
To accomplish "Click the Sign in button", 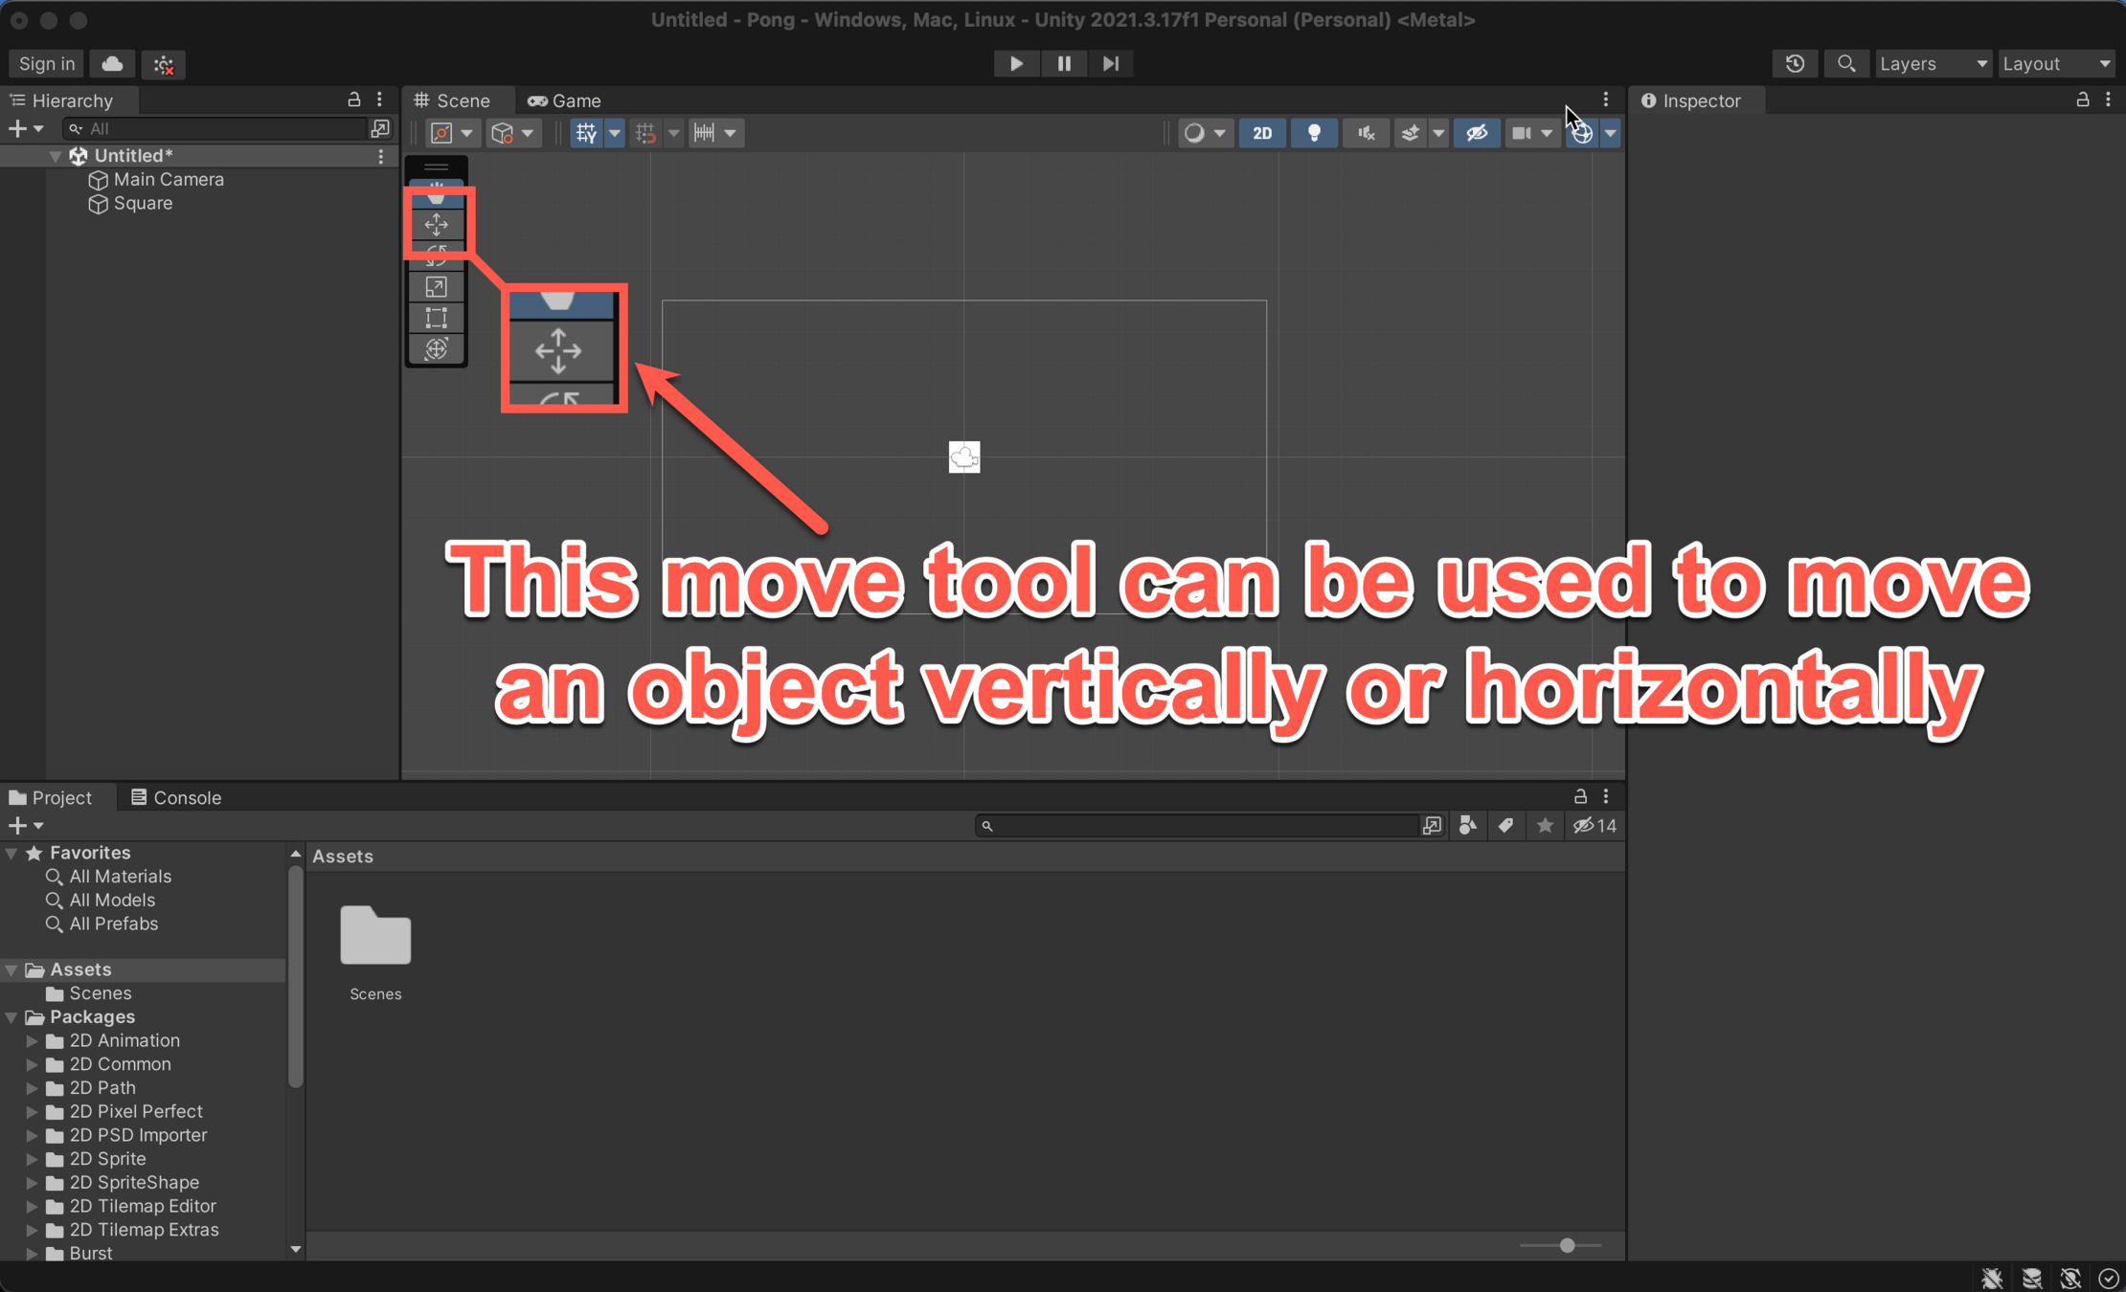I will [46, 64].
